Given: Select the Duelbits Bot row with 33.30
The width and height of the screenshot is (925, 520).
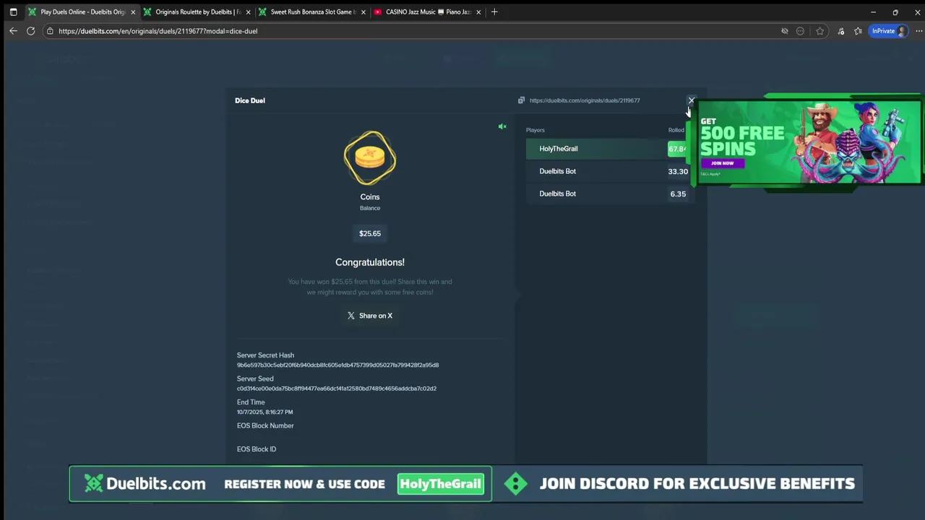Looking at the screenshot, I should pyautogui.click(x=609, y=171).
